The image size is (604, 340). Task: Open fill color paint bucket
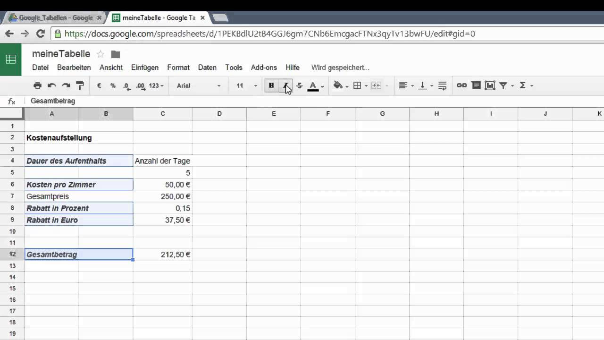click(338, 85)
